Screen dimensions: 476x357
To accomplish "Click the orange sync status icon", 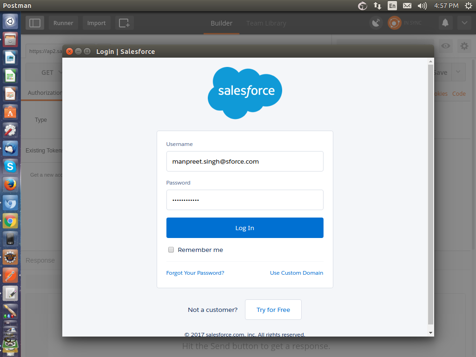I will click(x=394, y=23).
